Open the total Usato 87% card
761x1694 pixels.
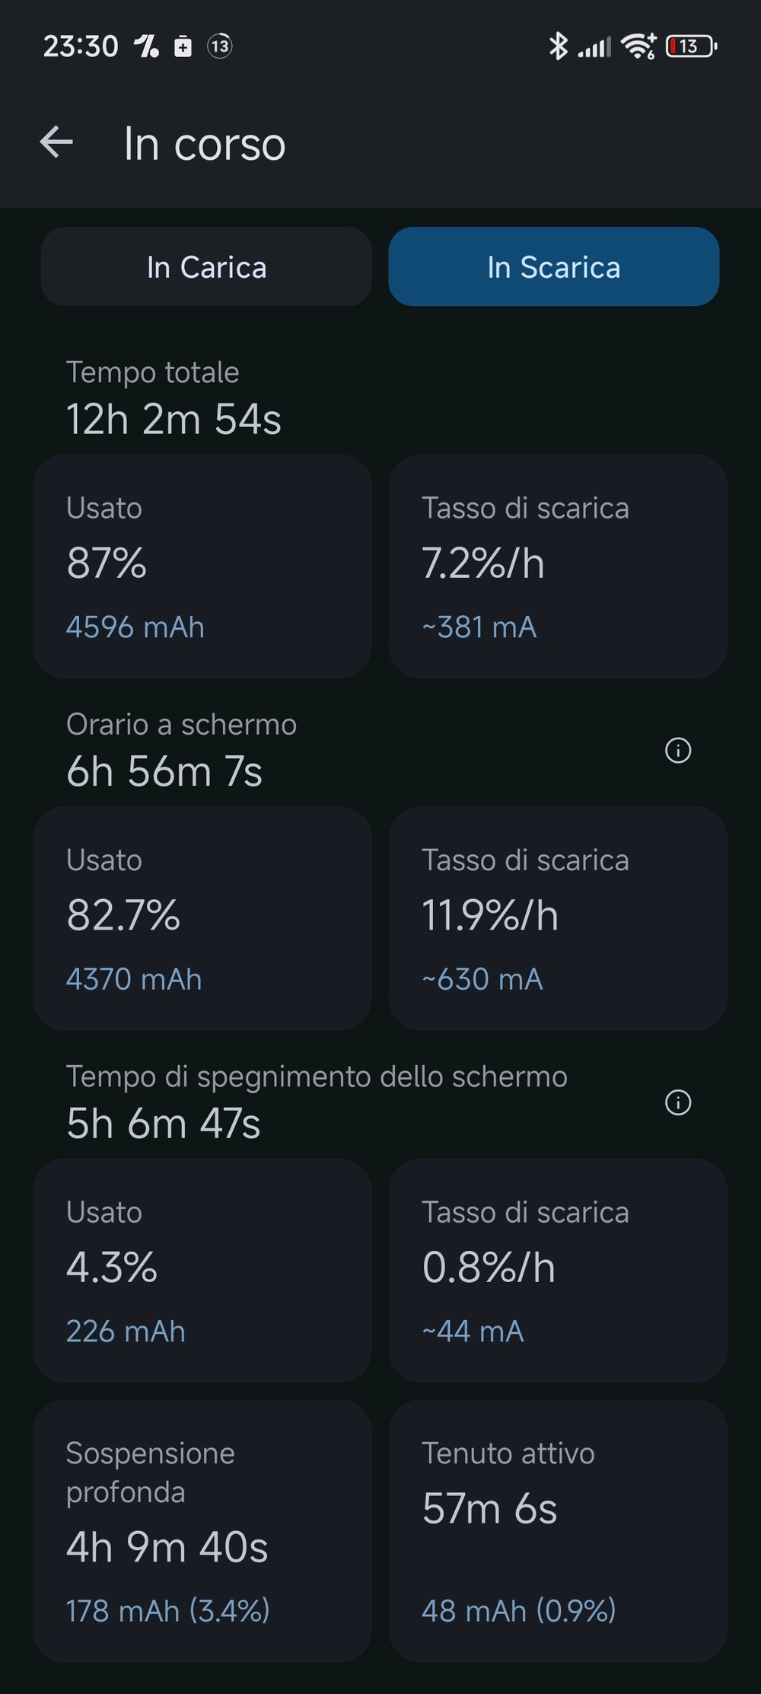pos(202,566)
